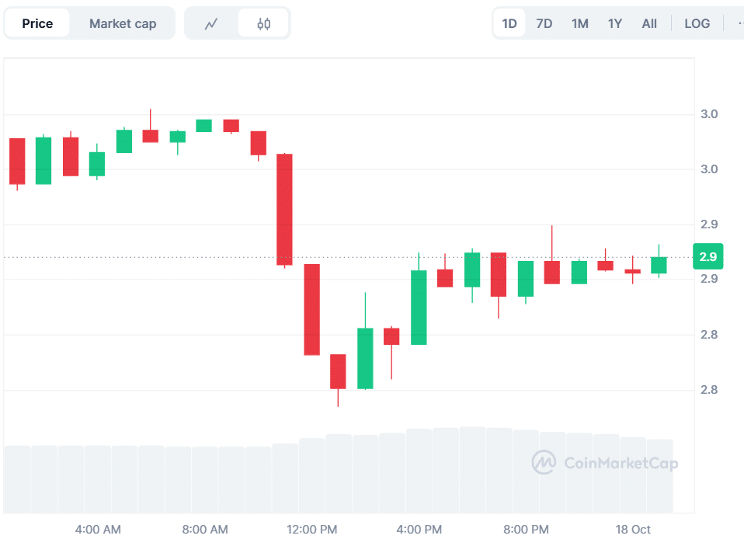Open the Market cap tab
This screenshot has height=539, width=744.
pos(122,23)
